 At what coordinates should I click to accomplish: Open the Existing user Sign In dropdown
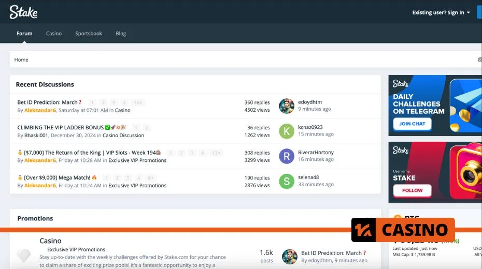click(441, 12)
